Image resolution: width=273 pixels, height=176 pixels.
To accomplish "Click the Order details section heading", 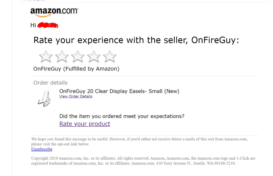I will tap(50, 83).
